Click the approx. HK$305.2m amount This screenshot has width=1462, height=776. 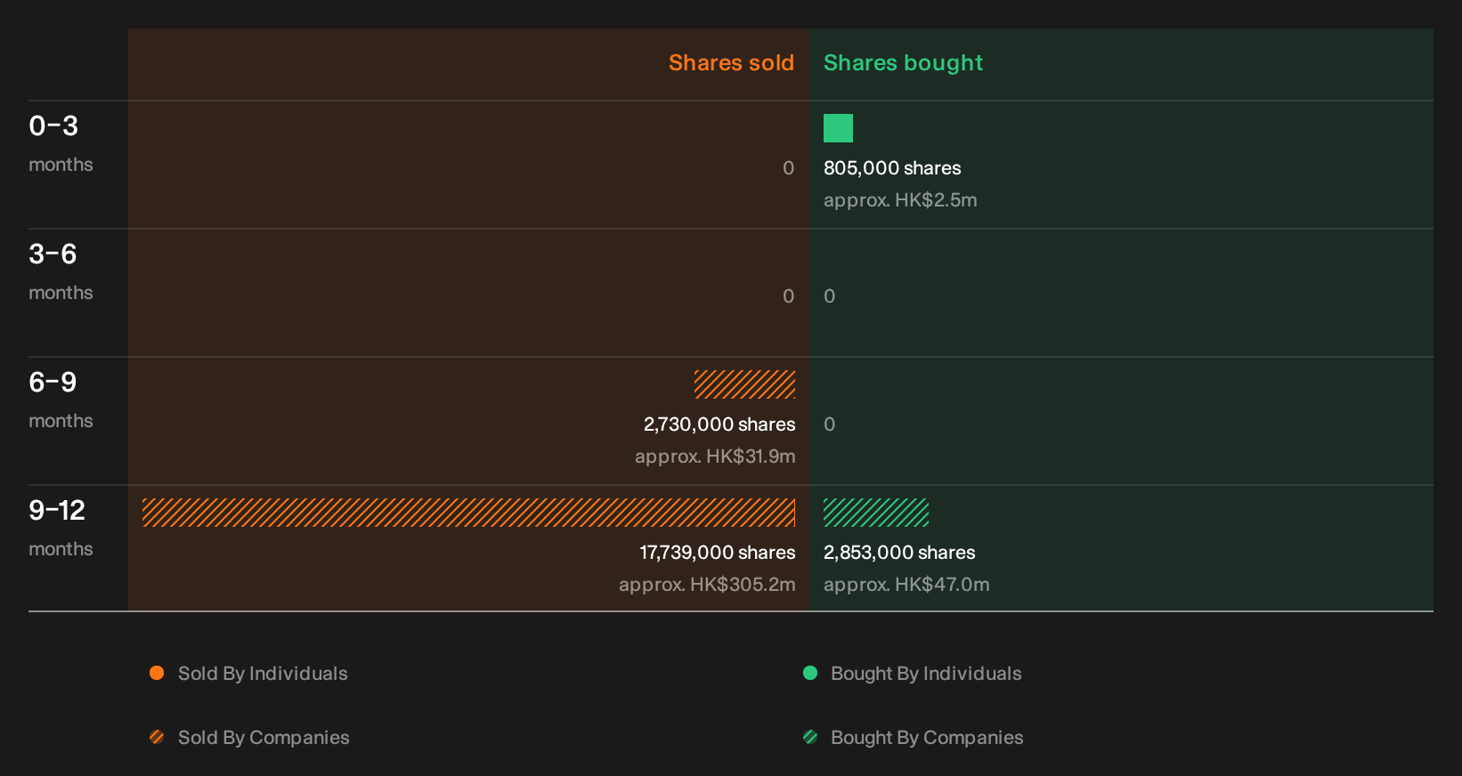(707, 585)
